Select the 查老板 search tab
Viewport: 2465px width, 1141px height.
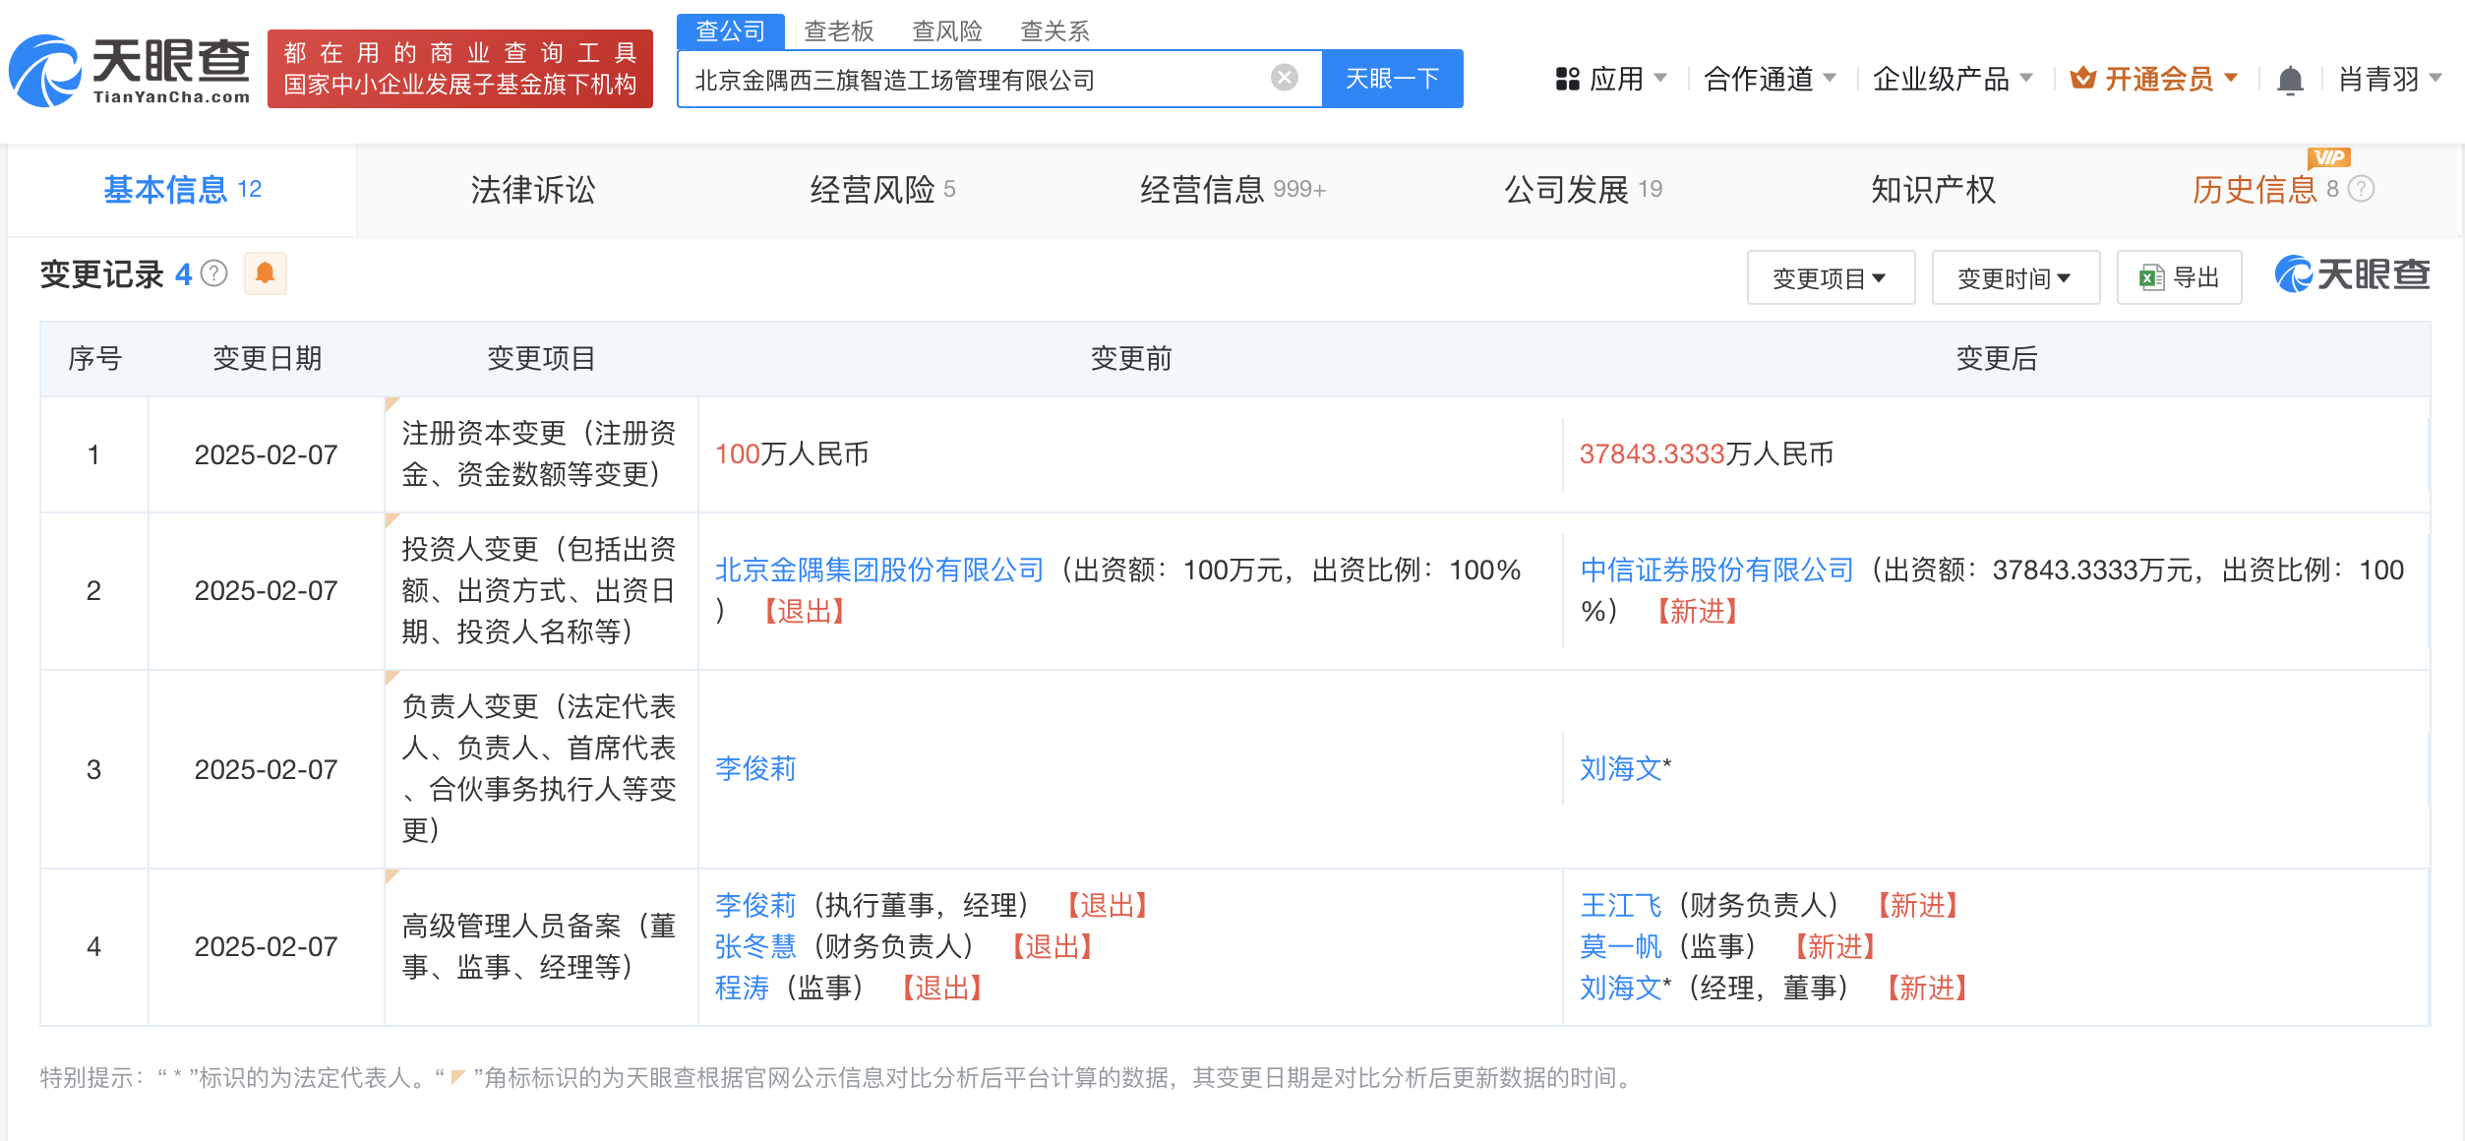coord(838,31)
